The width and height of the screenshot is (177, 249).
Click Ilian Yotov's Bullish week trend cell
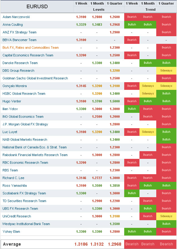point(132,109)
